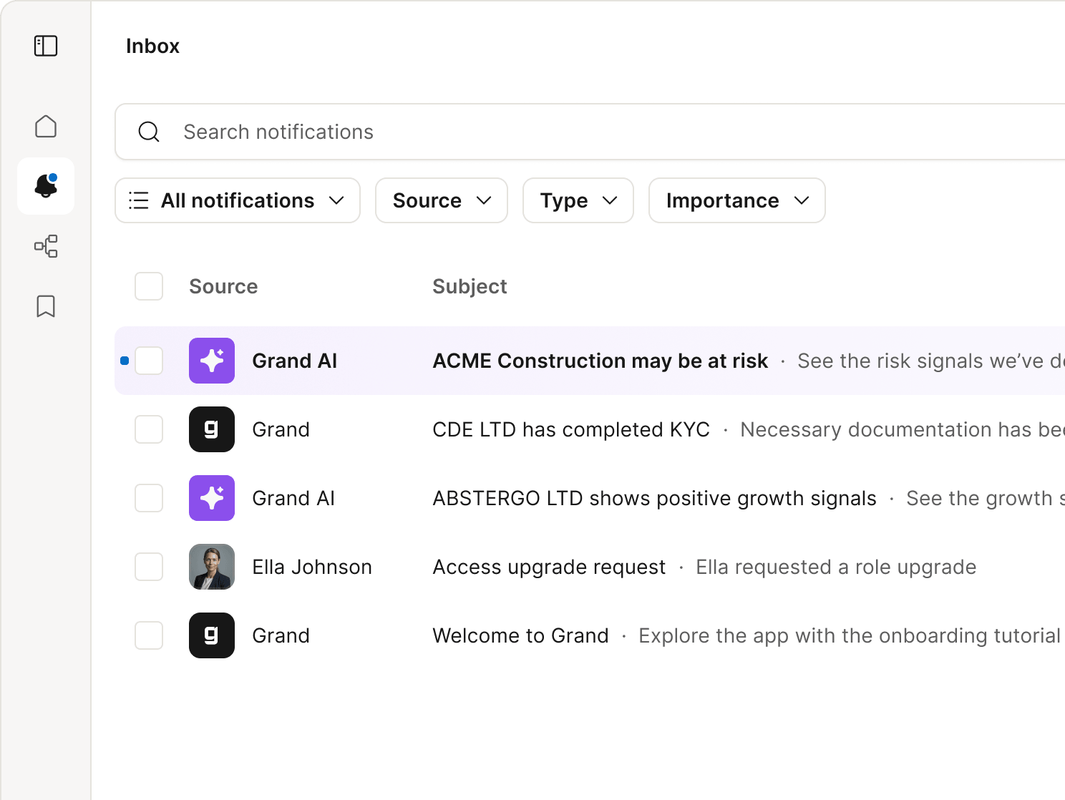This screenshot has height=800, width=1065.
Task: Open the notifications bell icon
Action: 46,186
